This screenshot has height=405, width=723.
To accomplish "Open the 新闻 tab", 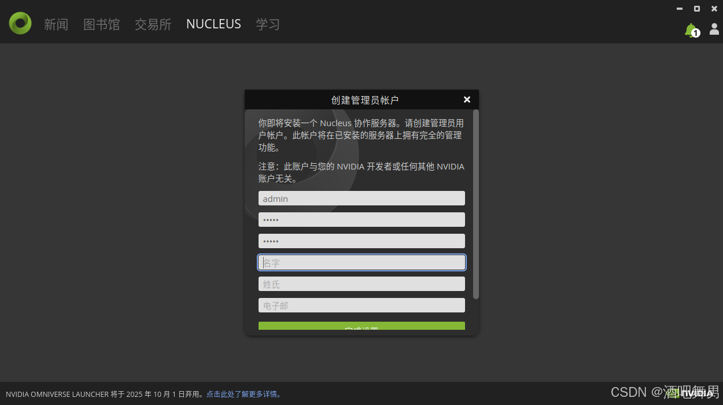I will pos(56,24).
